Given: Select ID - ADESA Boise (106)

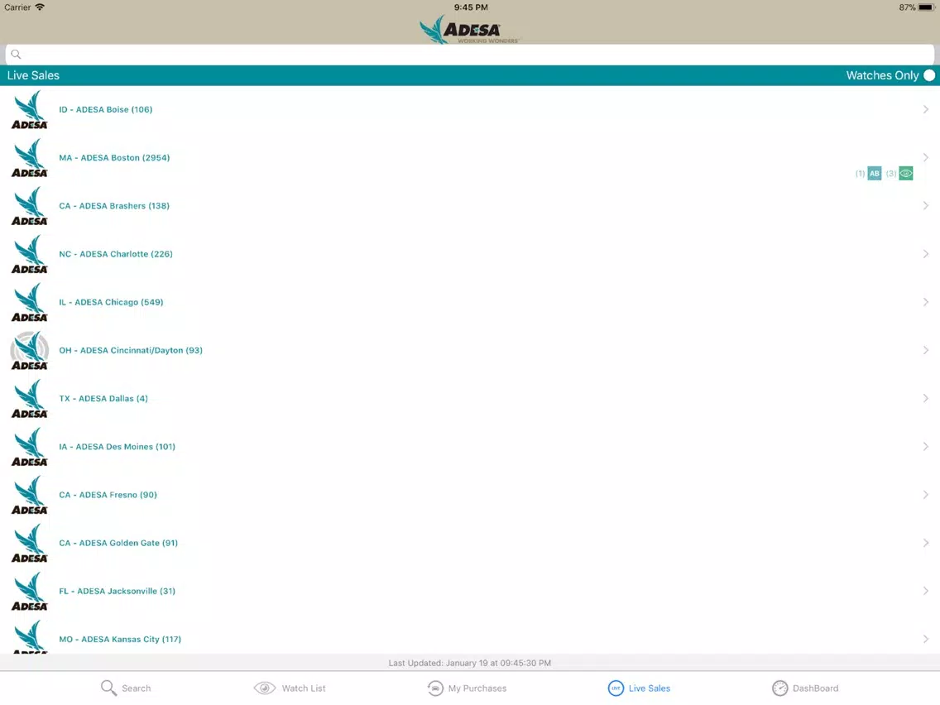Looking at the screenshot, I should [106, 110].
